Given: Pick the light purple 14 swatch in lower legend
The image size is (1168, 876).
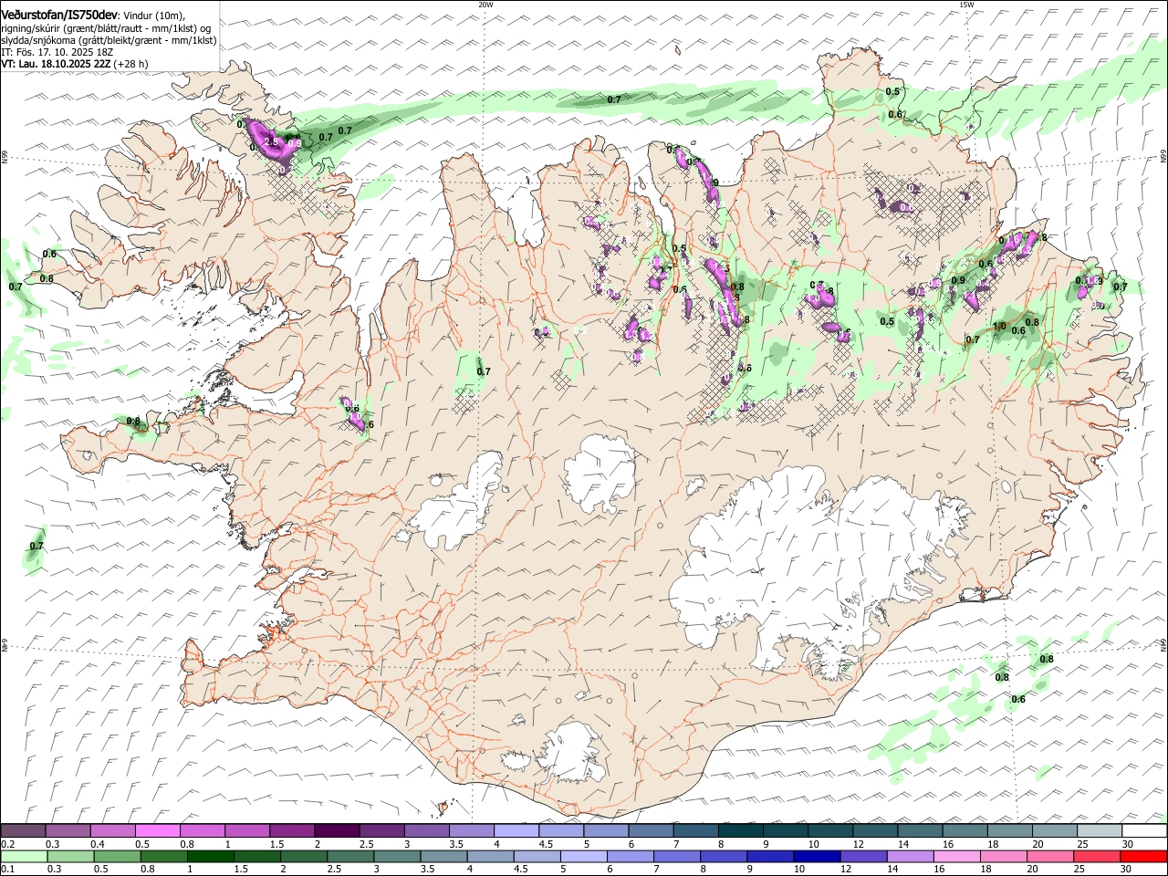Looking at the screenshot, I should (x=911, y=856).
